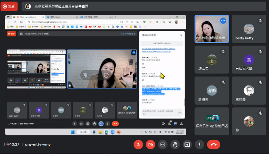This screenshot has height=156, width=269.
Task: Open Microsoft Edge from the shared taskbar
Action: (x=107, y=132)
